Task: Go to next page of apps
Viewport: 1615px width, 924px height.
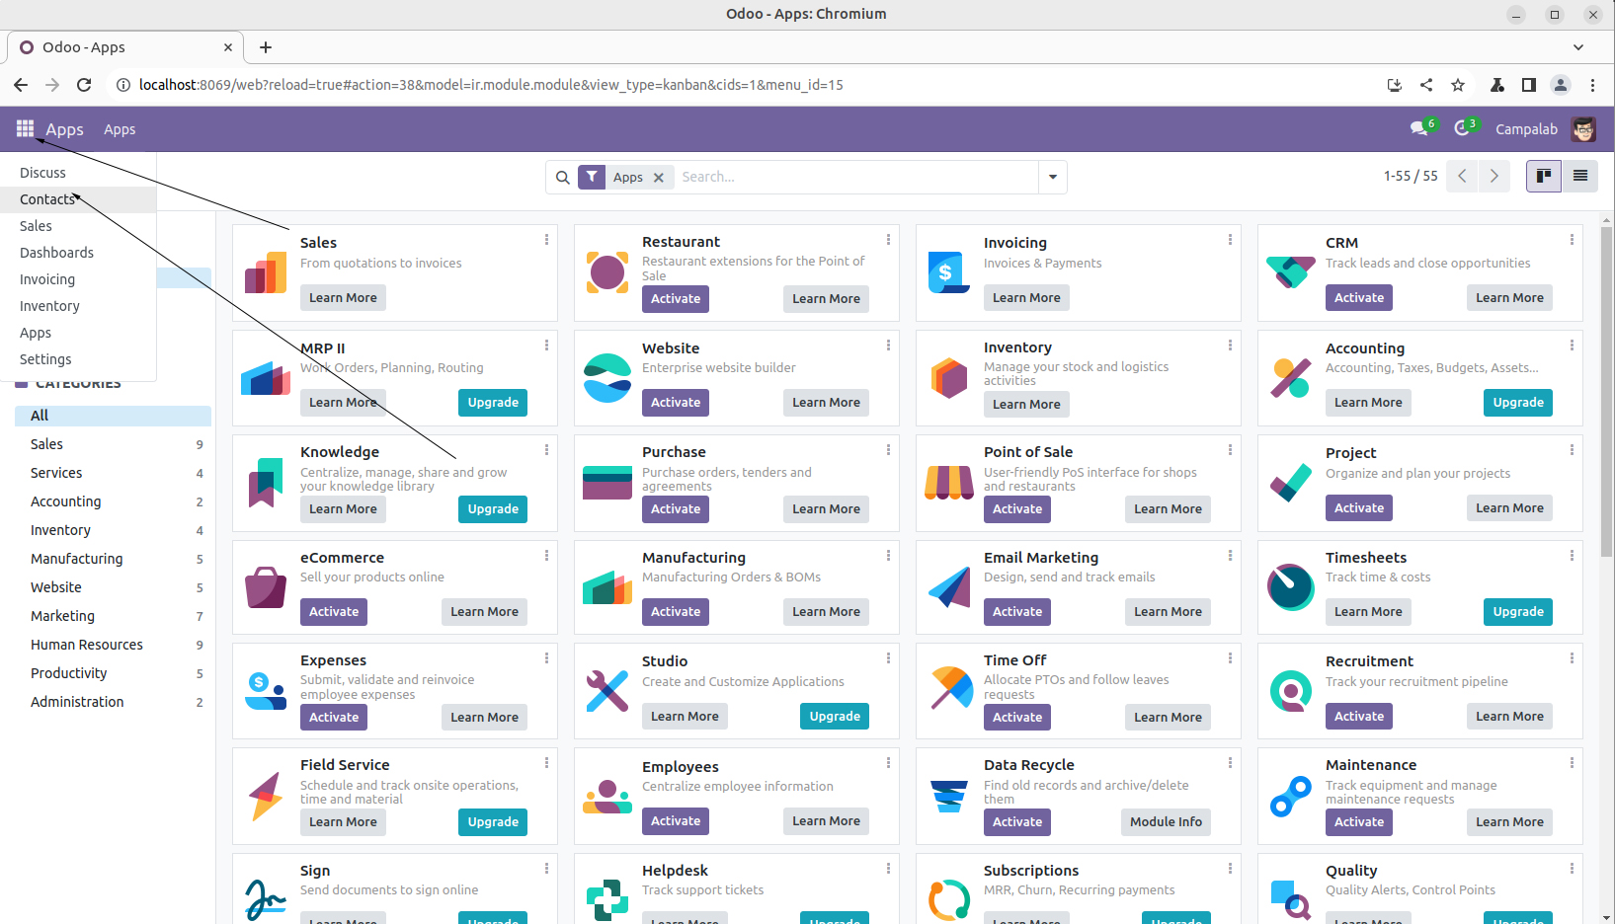Action: click(x=1494, y=176)
